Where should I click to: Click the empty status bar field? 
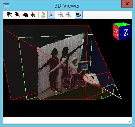67,120
